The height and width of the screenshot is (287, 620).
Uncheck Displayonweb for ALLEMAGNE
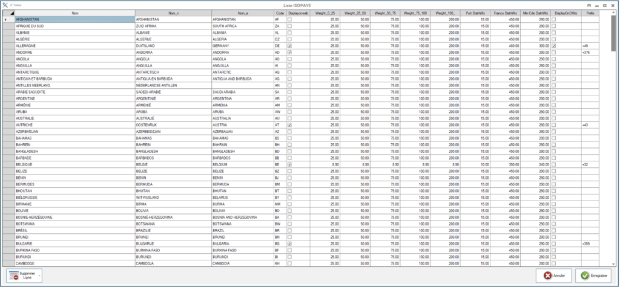pyautogui.click(x=289, y=46)
